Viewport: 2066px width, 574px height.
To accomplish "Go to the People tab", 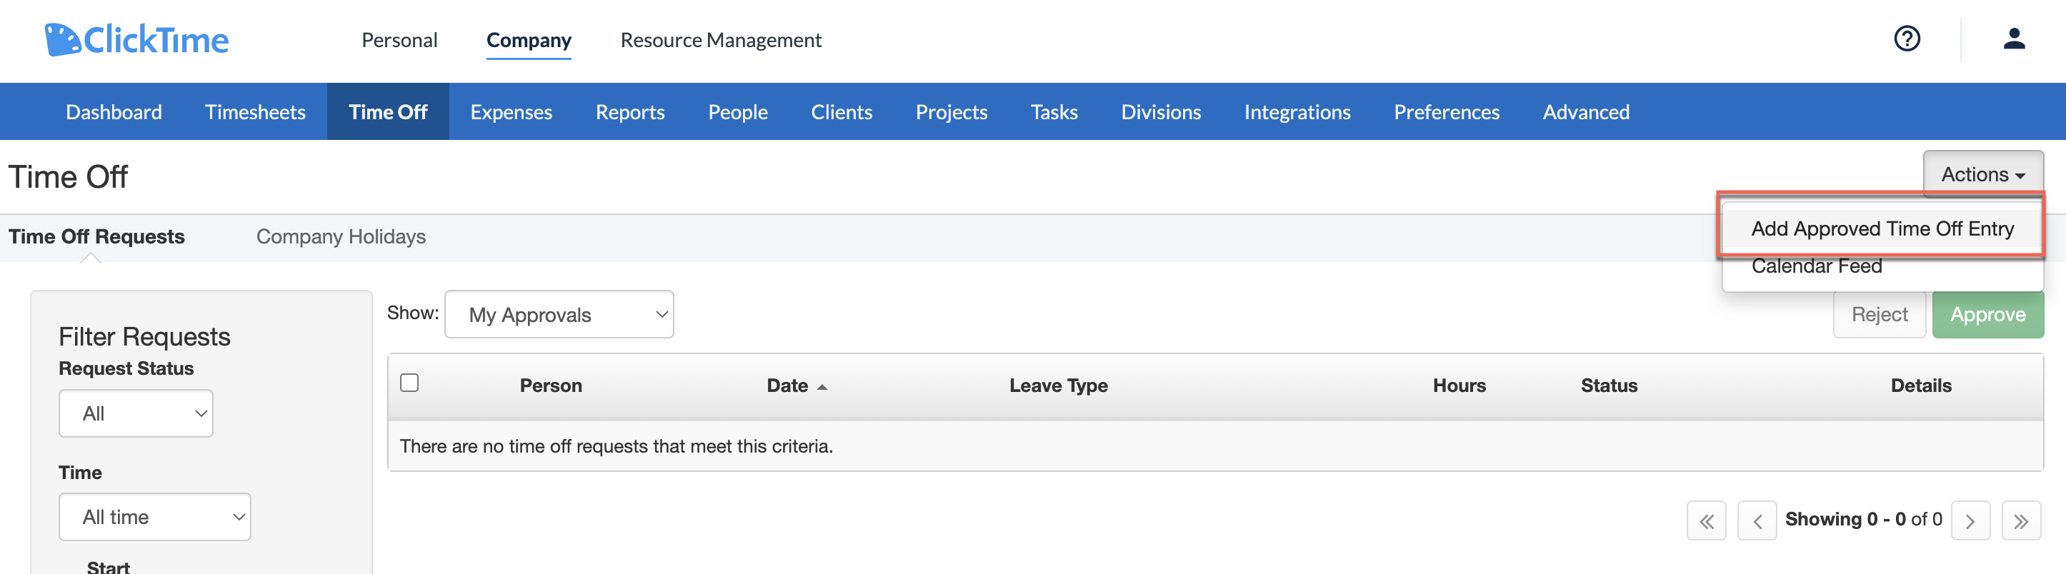I will pyautogui.click(x=738, y=111).
